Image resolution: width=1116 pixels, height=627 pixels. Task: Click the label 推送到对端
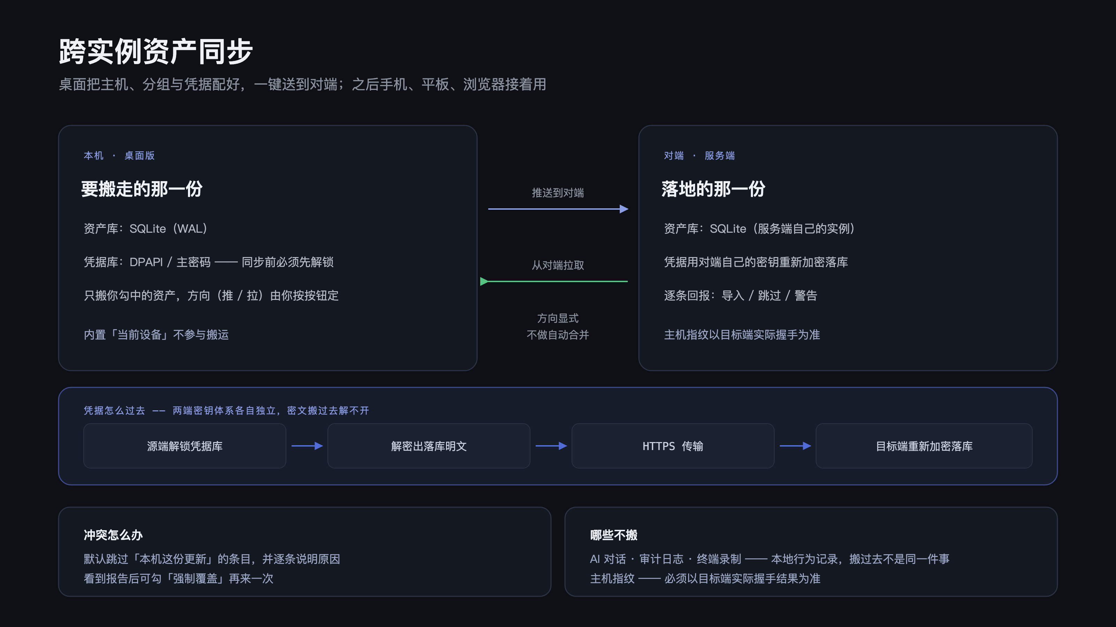click(558, 193)
